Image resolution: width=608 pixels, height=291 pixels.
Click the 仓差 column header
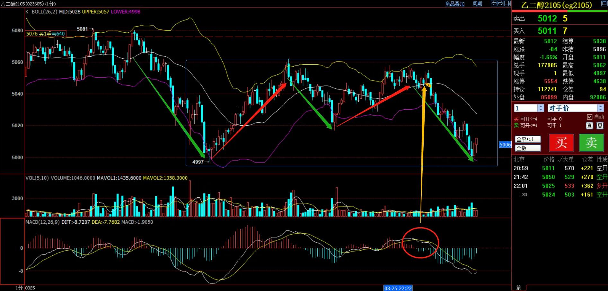588,159
